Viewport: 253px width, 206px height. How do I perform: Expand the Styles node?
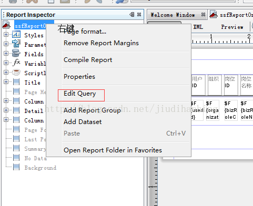[x=6, y=34]
